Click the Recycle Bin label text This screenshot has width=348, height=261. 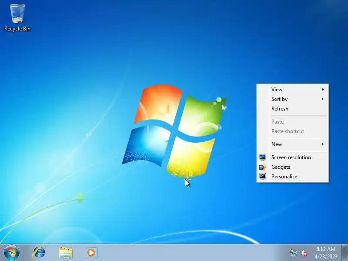click(x=17, y=29)
